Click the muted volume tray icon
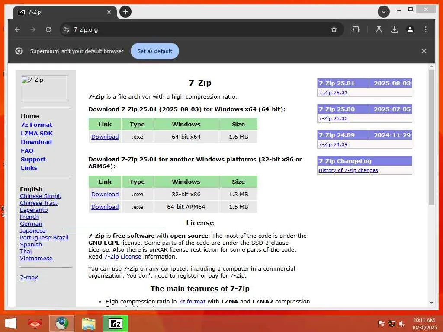The width and height of the screenshot is (443, 332). point(402,324)
